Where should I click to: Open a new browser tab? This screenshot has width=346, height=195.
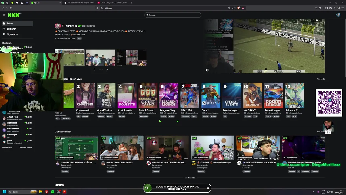click(x=131, y=3)
